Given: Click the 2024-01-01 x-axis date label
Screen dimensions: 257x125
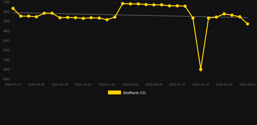Looking at the screenshot, I should click(x=13, y=85).
